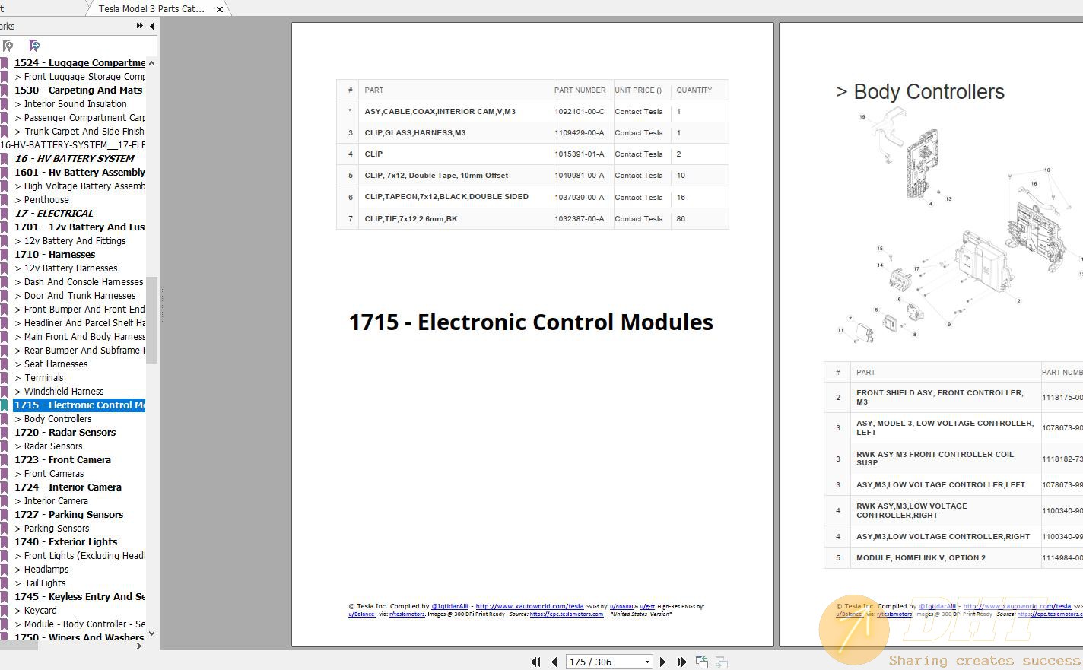The image size is (1083, 670).
Task: Go to the first page
Action: [x=535, y=662]
